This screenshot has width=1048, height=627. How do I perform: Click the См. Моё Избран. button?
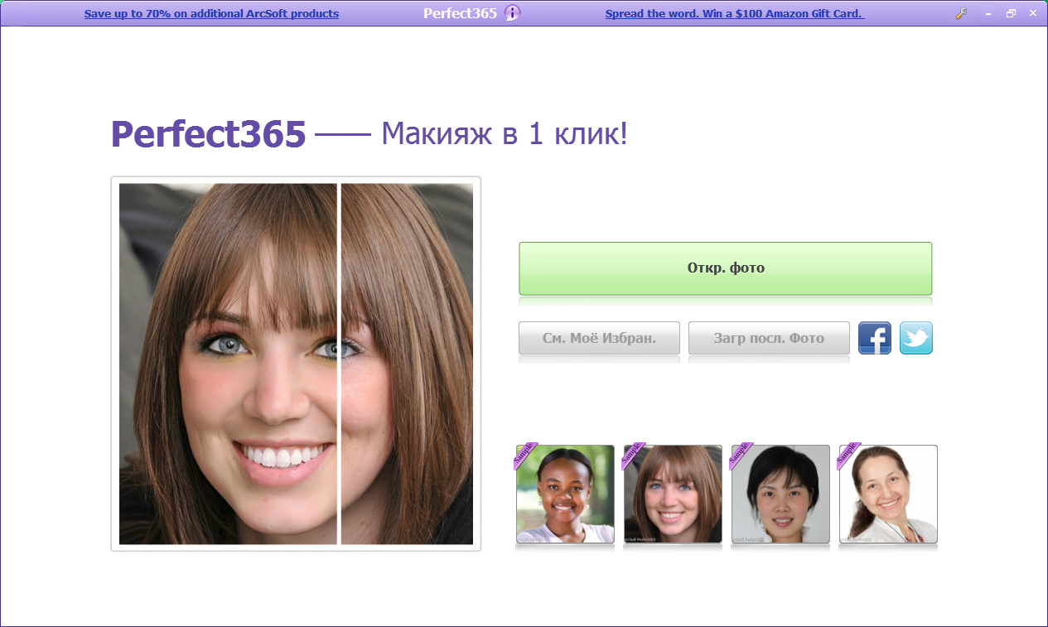599,338
